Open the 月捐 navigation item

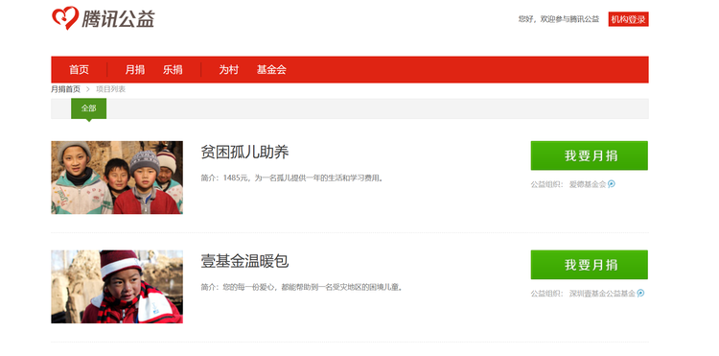(x=135, y=70)
